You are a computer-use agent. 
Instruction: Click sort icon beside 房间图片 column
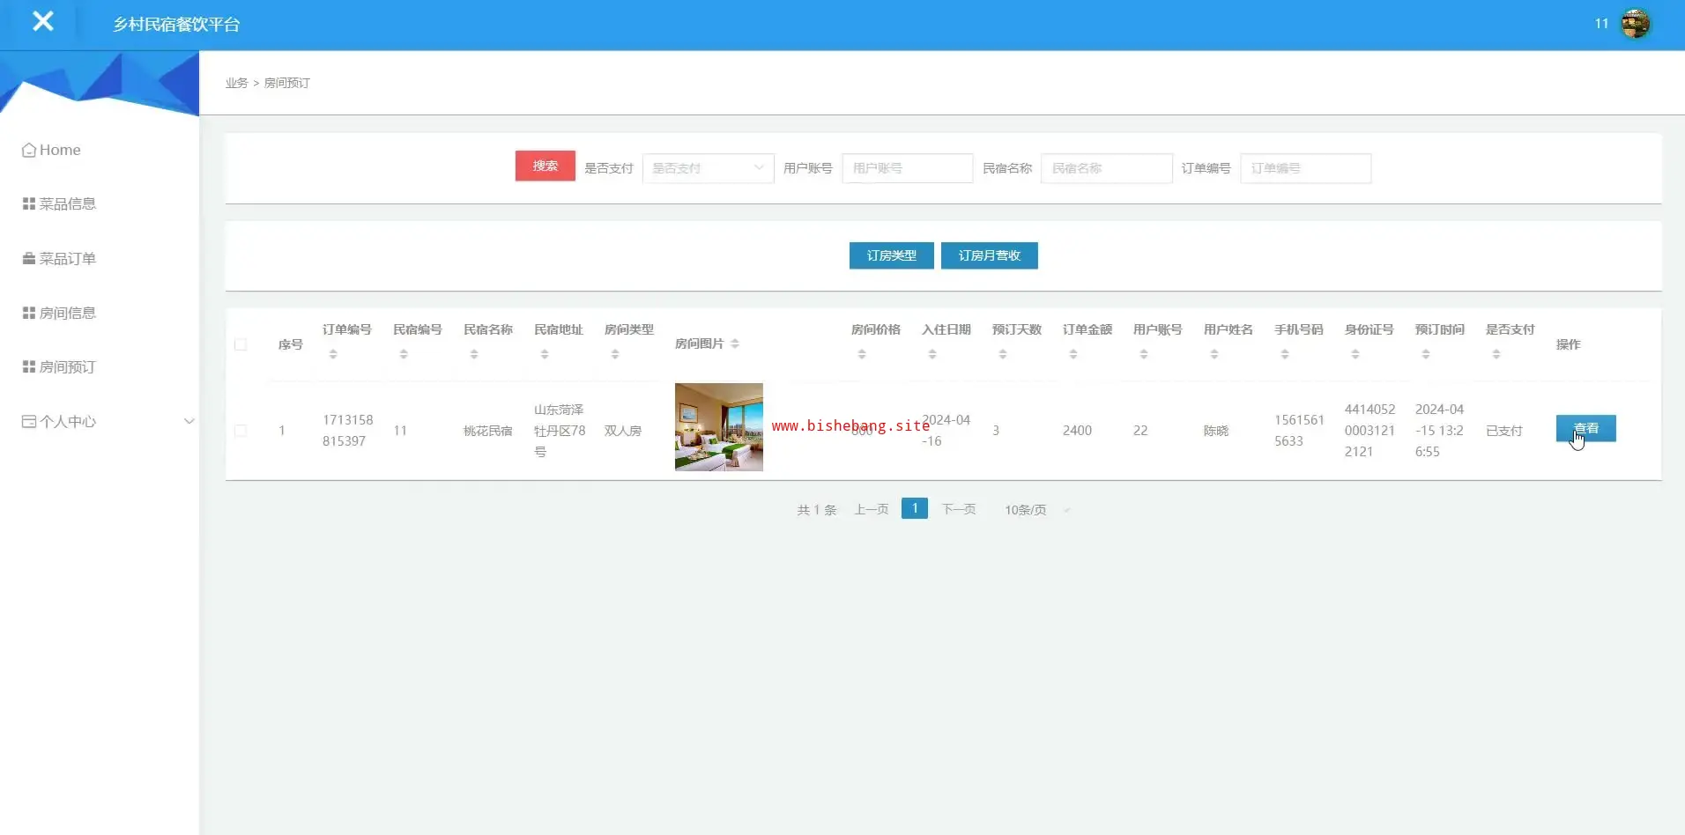click(735, 344)
